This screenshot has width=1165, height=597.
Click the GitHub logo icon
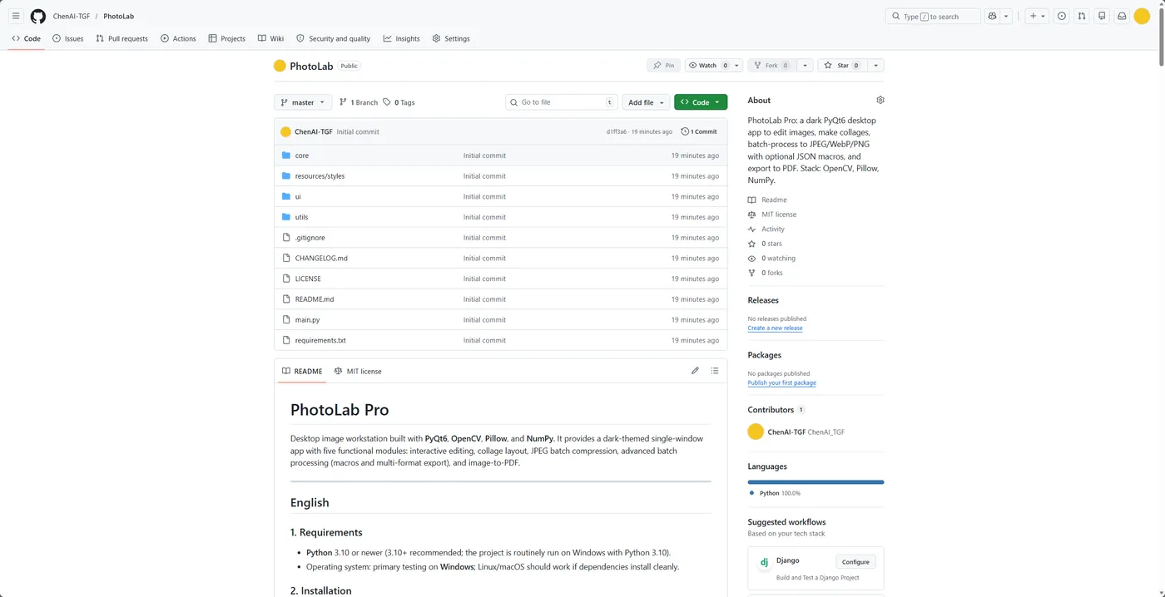click(38, 16)
